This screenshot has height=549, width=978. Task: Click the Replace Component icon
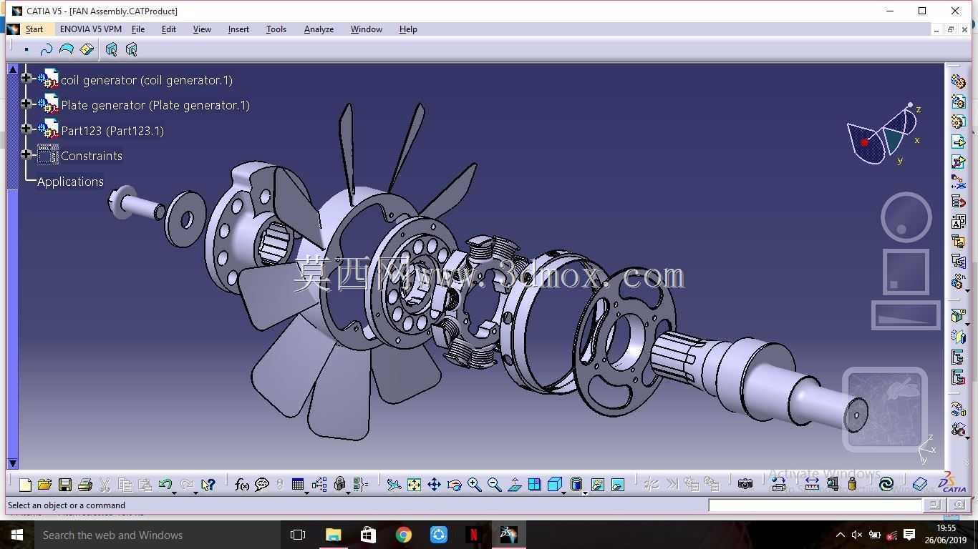pos(958,182)
